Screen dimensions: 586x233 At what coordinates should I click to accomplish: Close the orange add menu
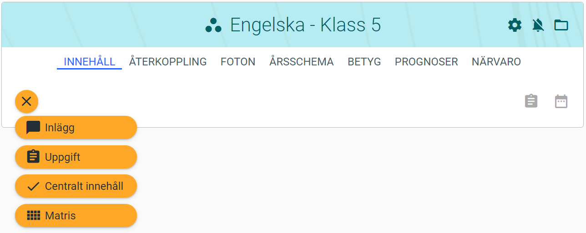[x=26, y=101]
